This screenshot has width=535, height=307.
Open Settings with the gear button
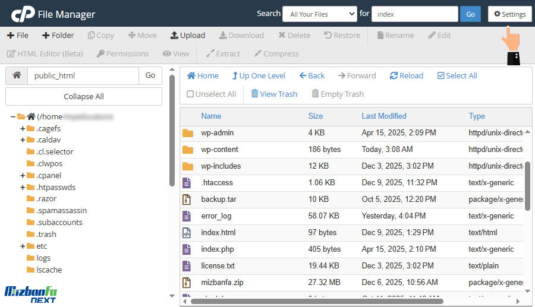coord(509,14)
